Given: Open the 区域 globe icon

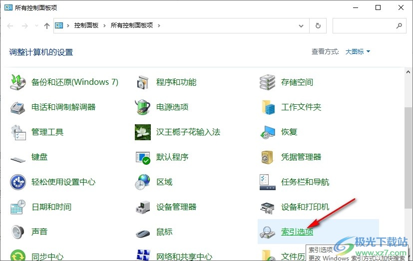Looking at the screenshot, I should coord(143,182).
